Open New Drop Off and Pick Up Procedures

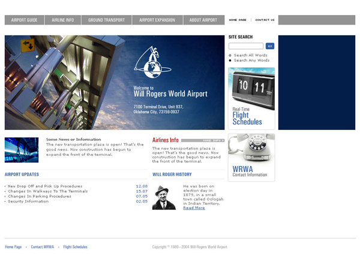pos(45,186)
